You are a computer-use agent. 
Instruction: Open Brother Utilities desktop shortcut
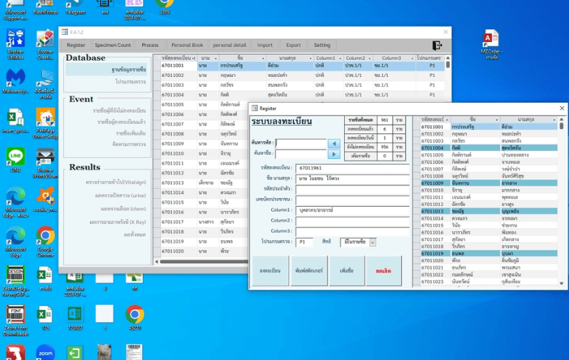(16, 44)
